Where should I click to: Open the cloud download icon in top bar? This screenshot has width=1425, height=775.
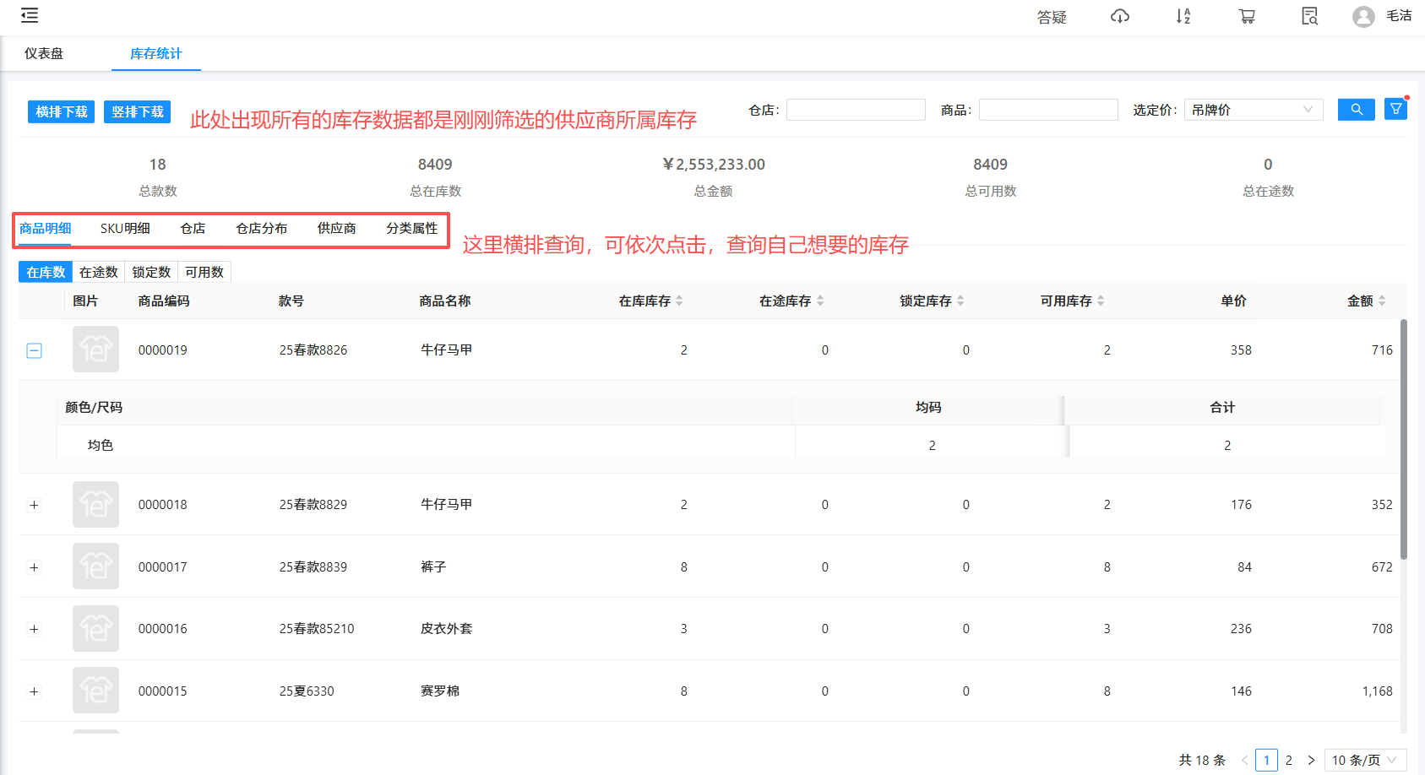click(1119, 16)
